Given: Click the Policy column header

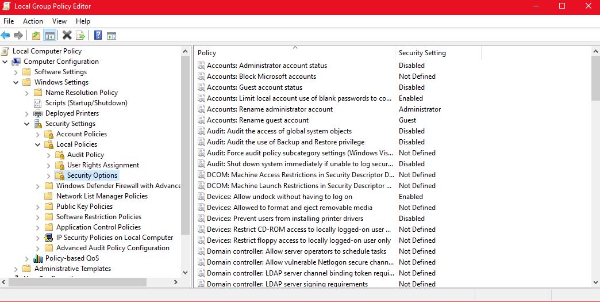Looking at the screenshot, I should point(294,53).
